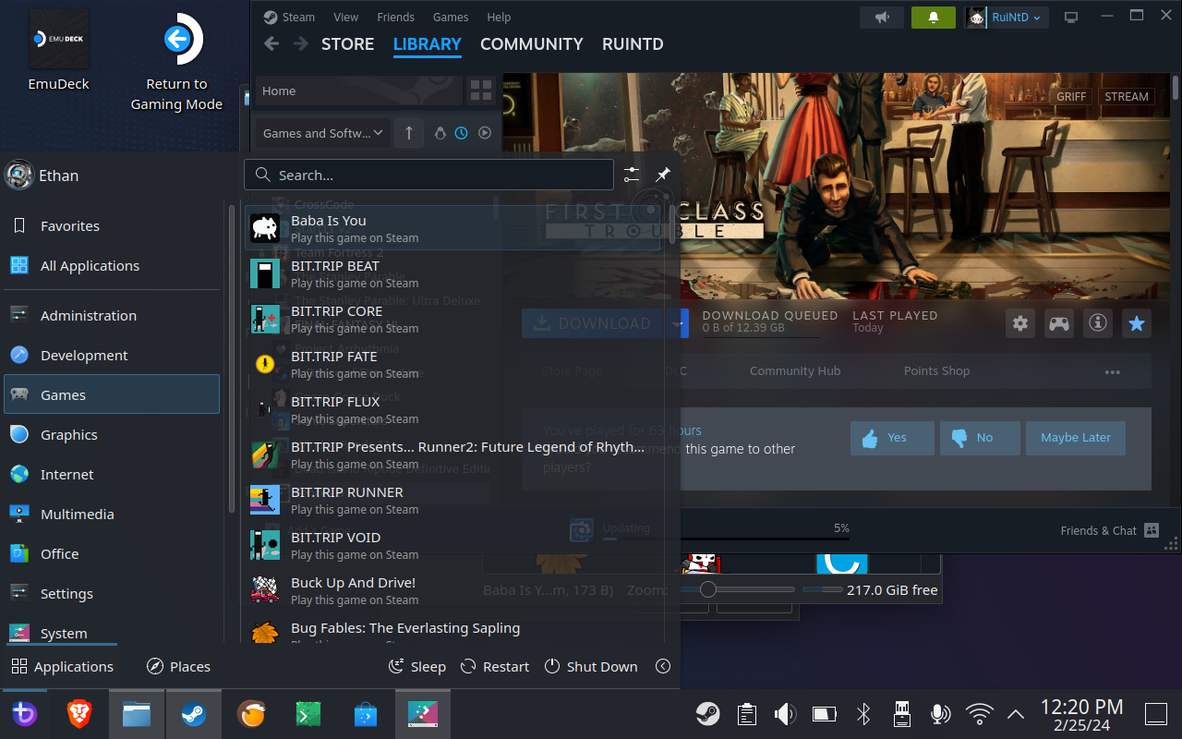Viewport: 1182px width, 739px height.
Task: Open removable device tray icon
Action: pos(902,713)
